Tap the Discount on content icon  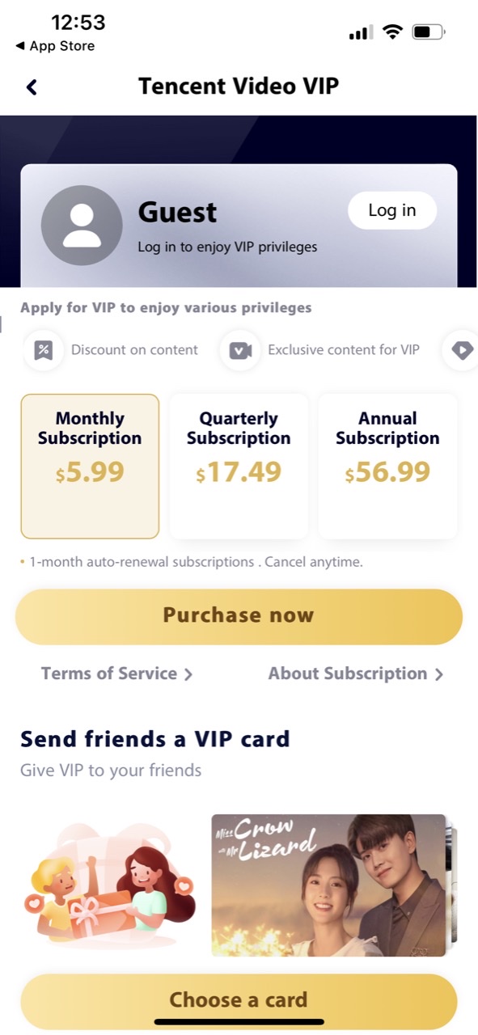tap(44, 350)
